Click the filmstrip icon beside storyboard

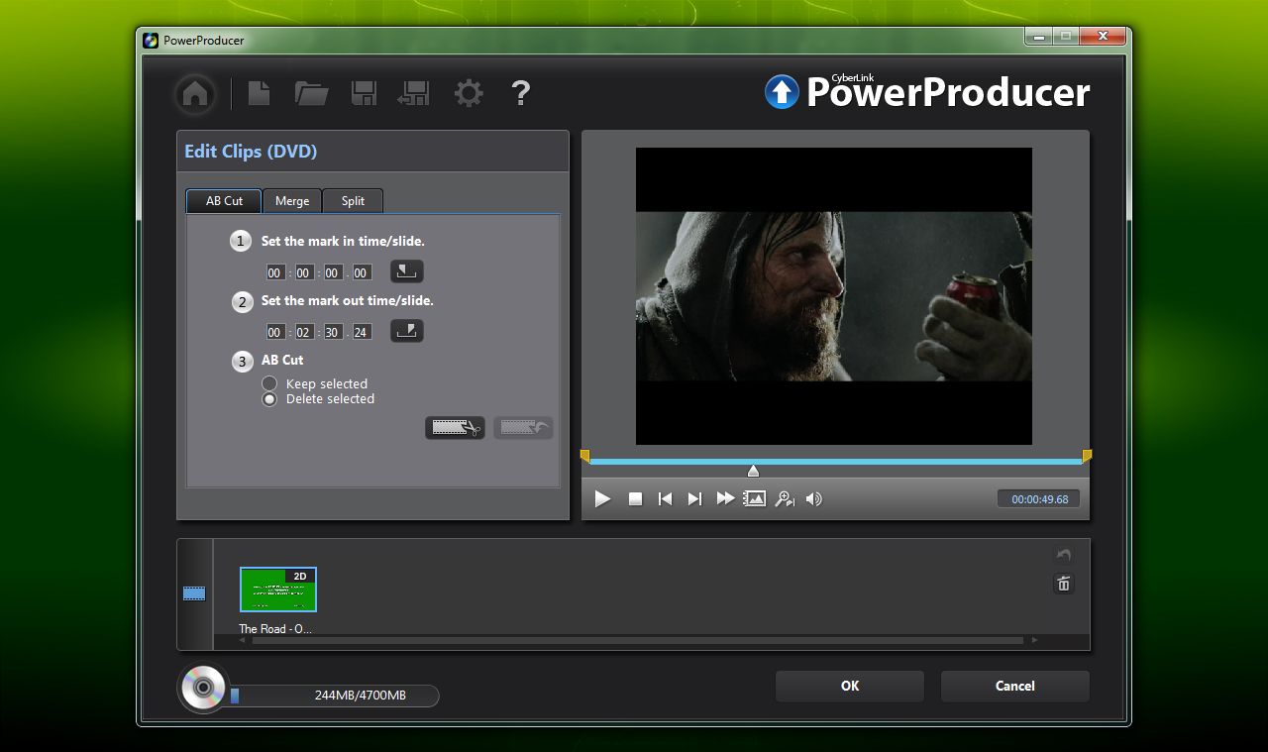click(194, 593)
